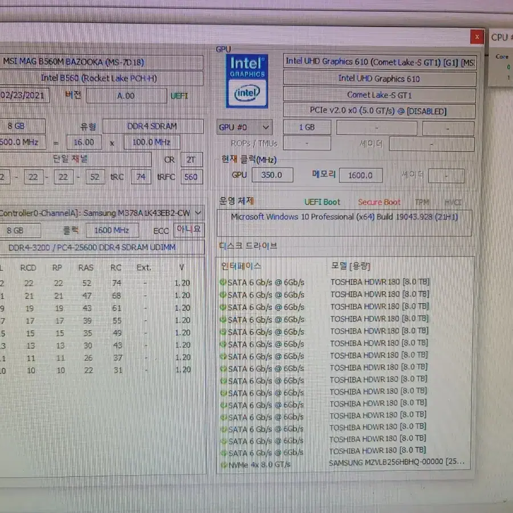Click the BIOS date 02/23/2021
The image size is (513, 513).
click(23, 95)
